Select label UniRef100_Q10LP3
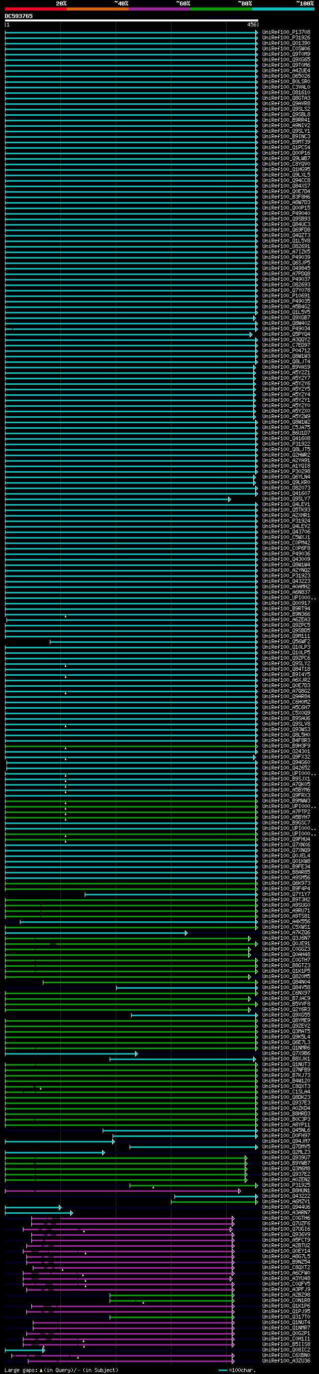 point(286,647)
